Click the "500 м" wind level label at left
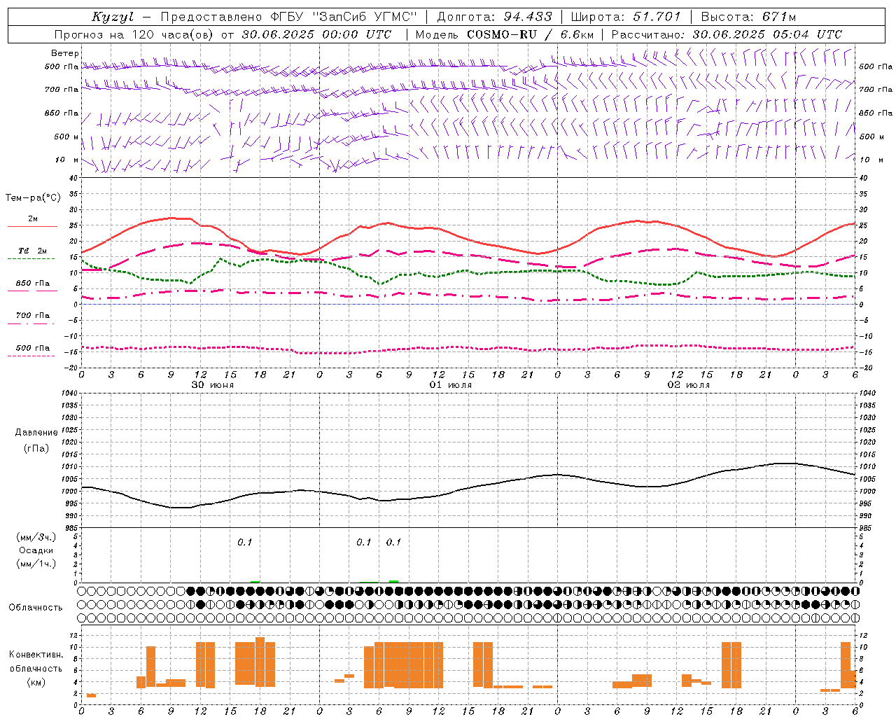Image resolution: width=896 pixels, height=717 pixels. (66, 137)
